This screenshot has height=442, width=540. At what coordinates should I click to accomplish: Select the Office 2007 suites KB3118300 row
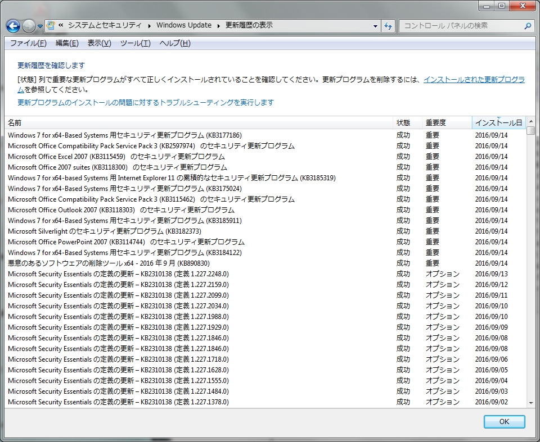click(265, 167)
